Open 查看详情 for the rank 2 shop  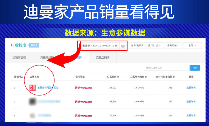click(x=191, y=102)
